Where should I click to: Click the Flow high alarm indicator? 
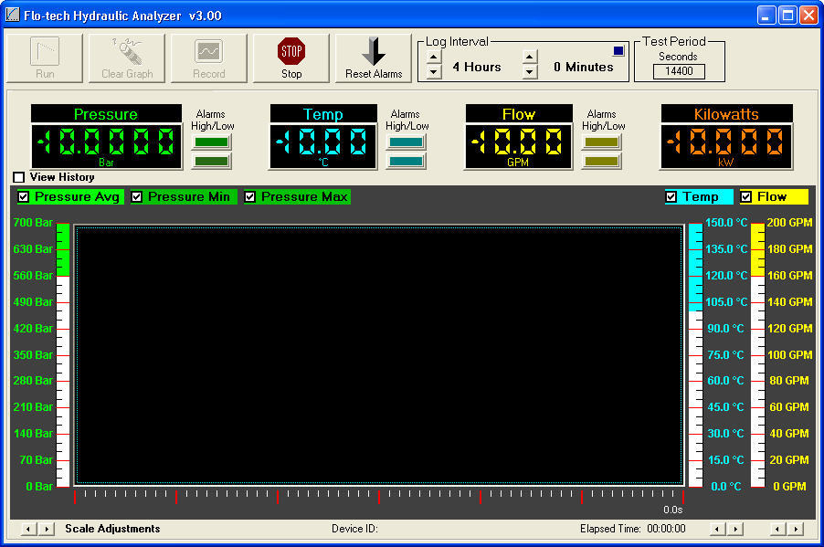(602, 140)
